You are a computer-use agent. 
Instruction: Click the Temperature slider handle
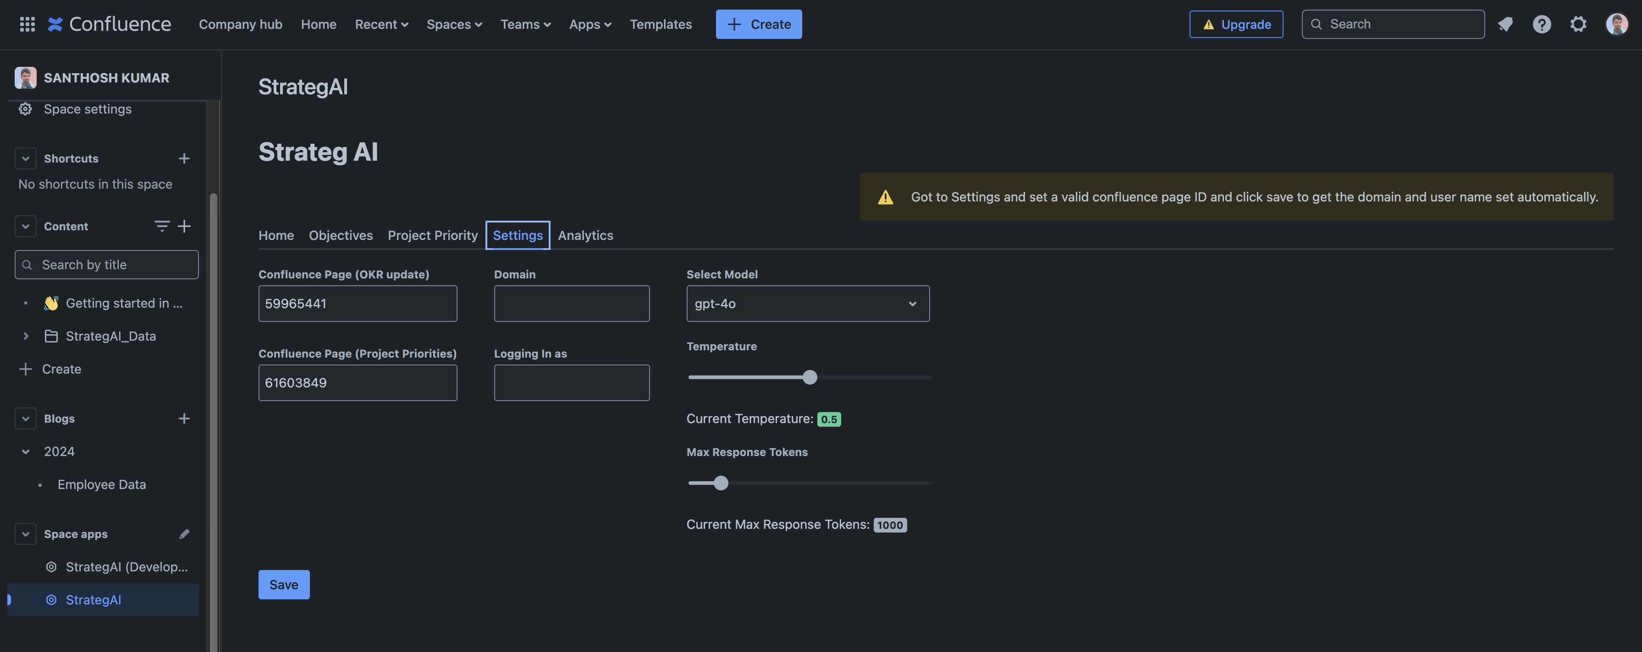[x=810, y=378]
